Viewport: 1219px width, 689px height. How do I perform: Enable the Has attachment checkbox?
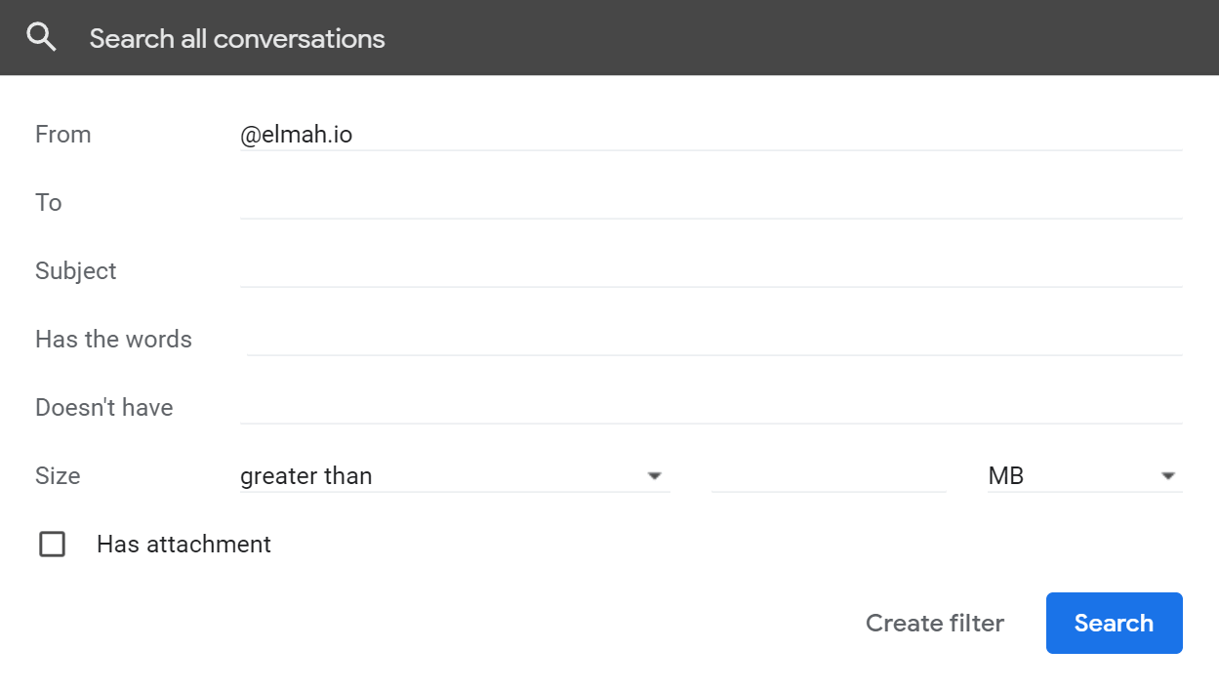pos(52,544)
